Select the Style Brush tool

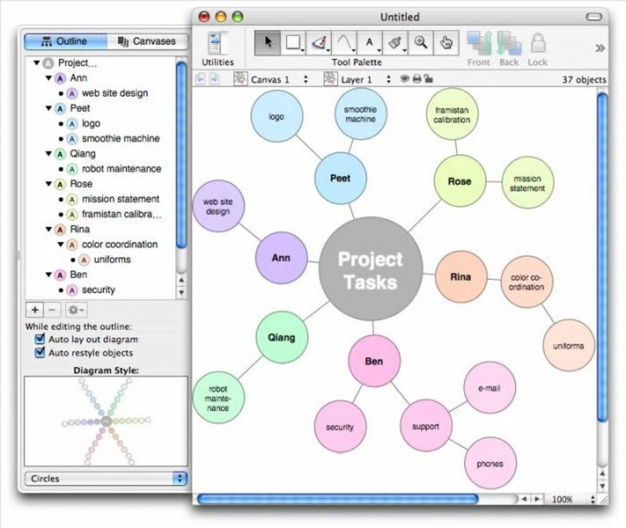pos(395,42)
